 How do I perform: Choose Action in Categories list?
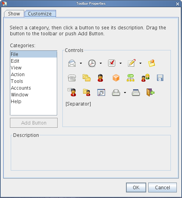(x=34, y=75)
